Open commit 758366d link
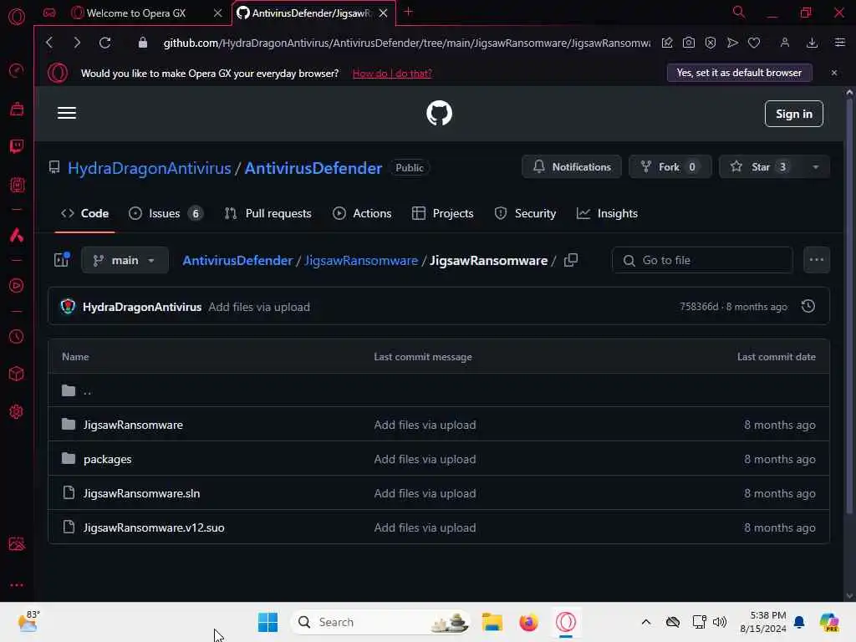Image resolution: width=856 pixels, height=642 pixels. [x=699, y=307]
